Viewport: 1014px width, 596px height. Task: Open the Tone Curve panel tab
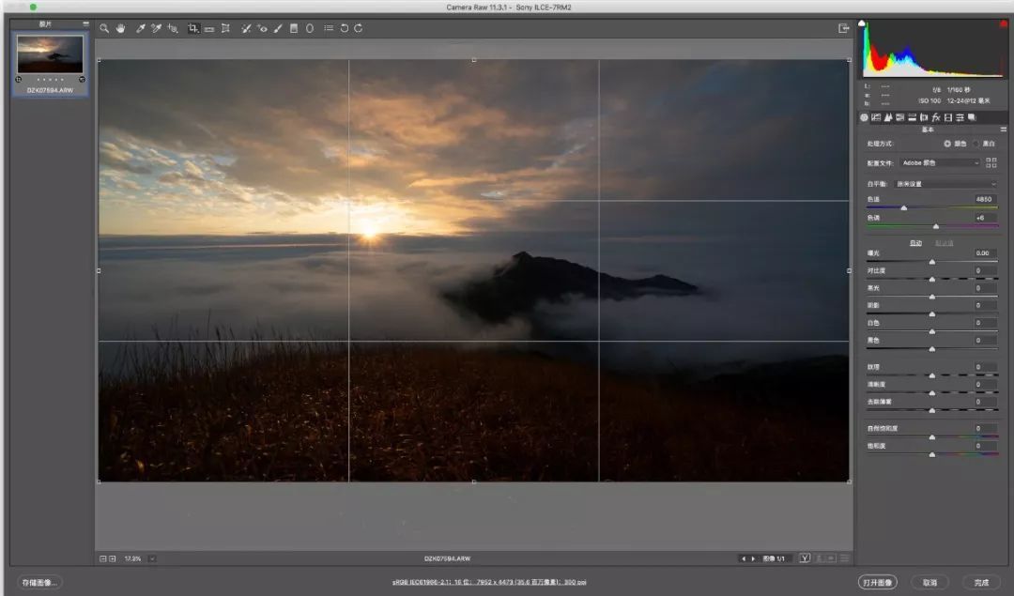click(876, 117)
